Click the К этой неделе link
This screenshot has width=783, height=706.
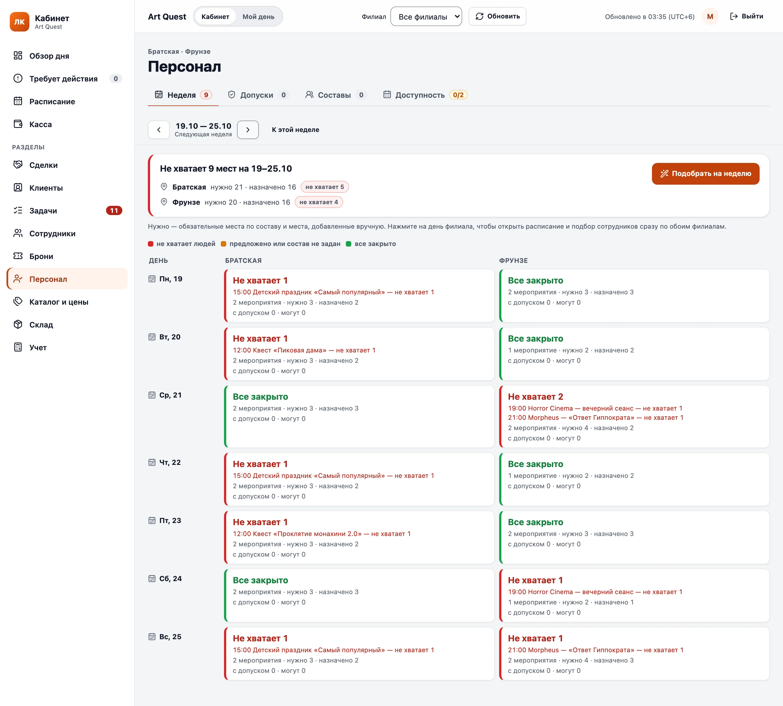point(295,130)
